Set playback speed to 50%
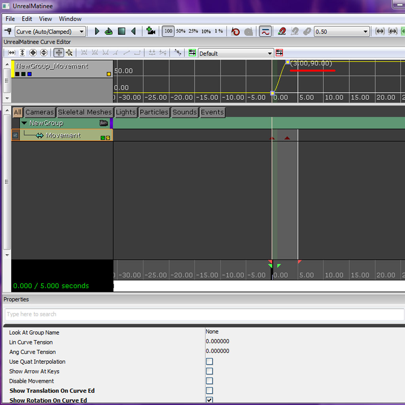This screenshot has height=405, width=405. coord(180,31)
